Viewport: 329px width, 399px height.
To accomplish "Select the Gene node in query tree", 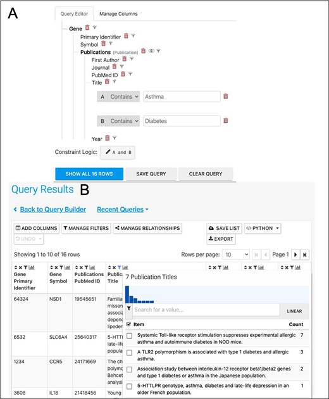I will click(75, 28).
